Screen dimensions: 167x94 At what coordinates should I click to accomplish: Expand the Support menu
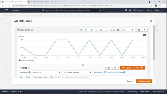pyautogui.click(x=159, y=10)
